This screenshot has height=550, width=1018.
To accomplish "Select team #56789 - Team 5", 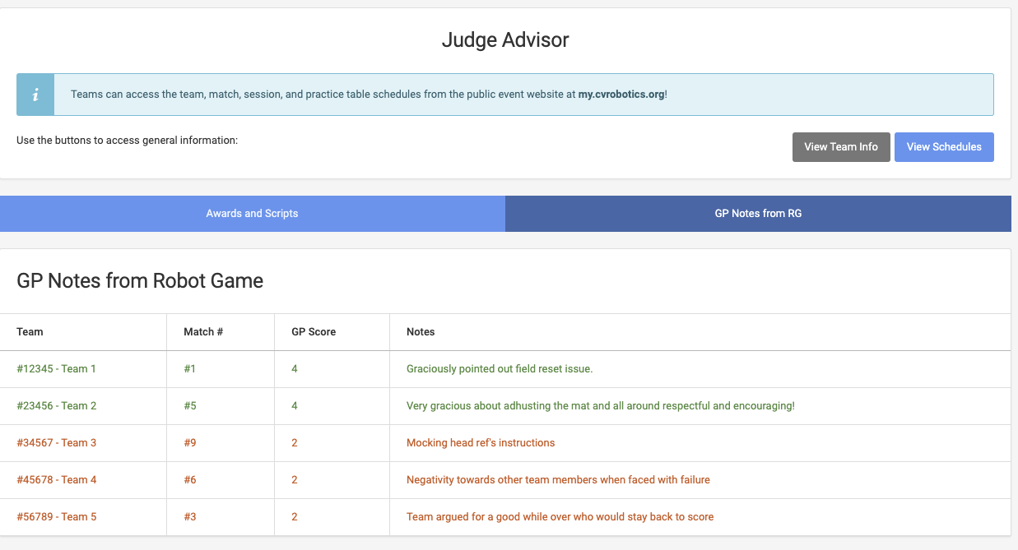I will (x=57, y=517).
